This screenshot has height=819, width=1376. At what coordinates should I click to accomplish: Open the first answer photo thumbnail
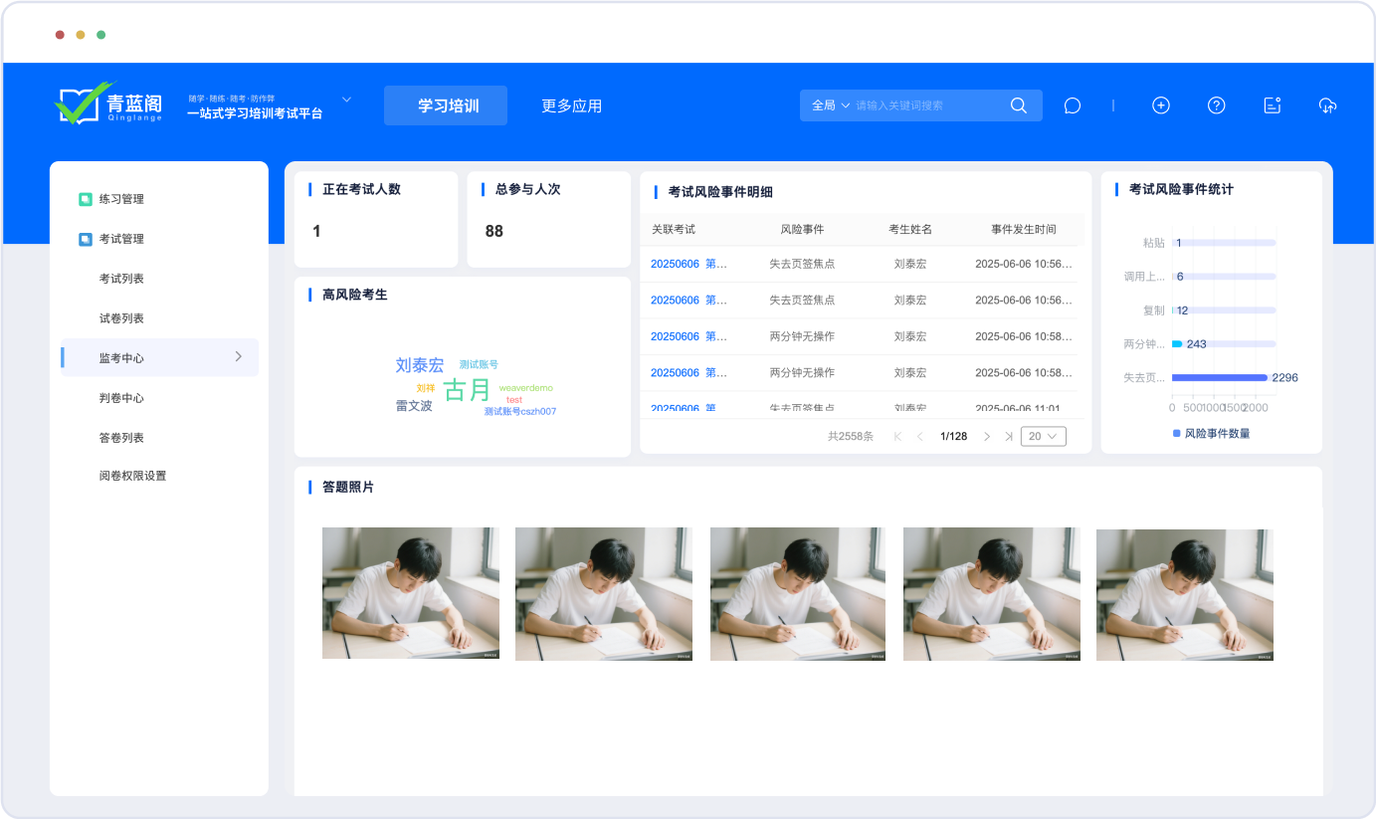[x=410, y=593]
